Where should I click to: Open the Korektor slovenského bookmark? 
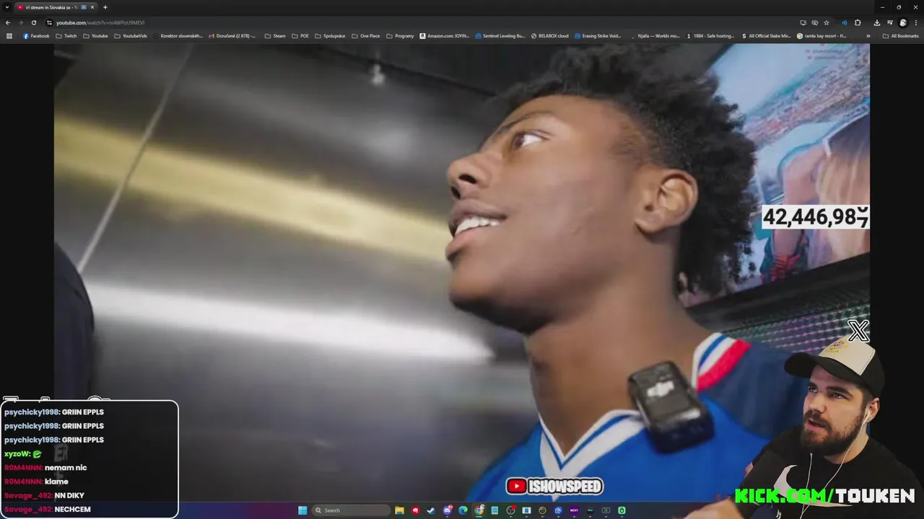(178, 36)
